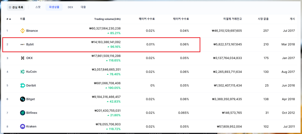
Task: Click Kraken volume ₩78,055,706,903
Action: [108, 124]
